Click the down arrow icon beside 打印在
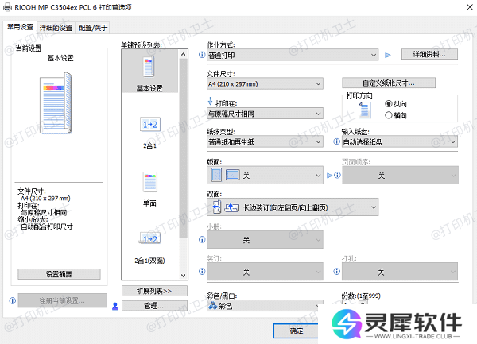This screenshot has height=344, width=477. click(210, 101)
